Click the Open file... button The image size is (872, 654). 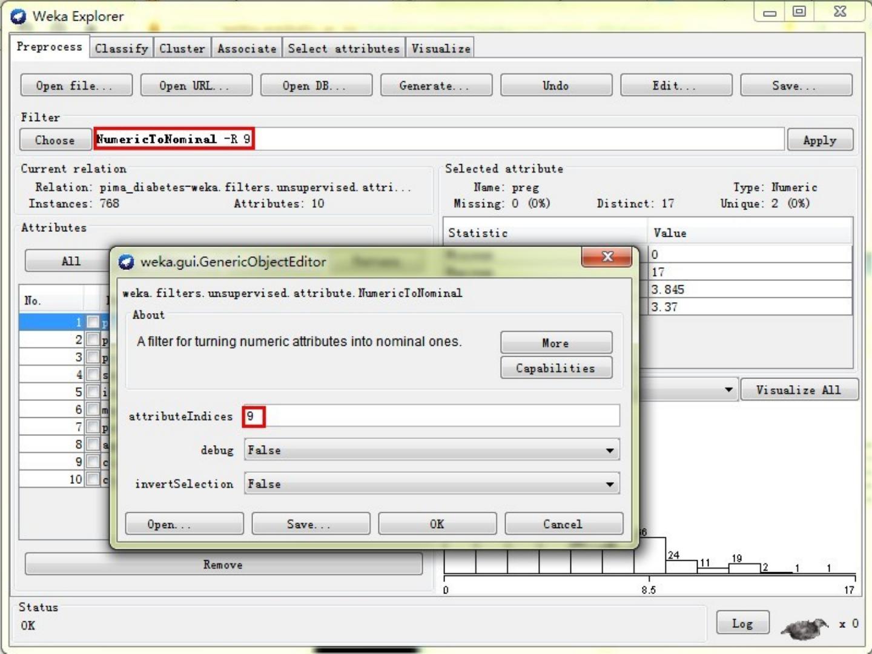coord(76,85)
